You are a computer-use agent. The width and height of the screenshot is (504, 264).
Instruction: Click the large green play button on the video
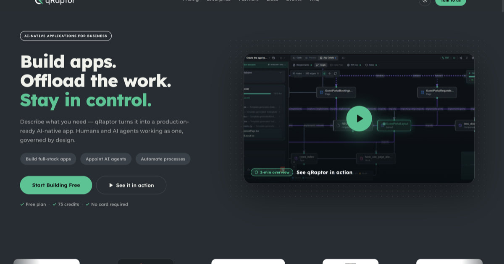pyautogui.click(x=359, y=119)
